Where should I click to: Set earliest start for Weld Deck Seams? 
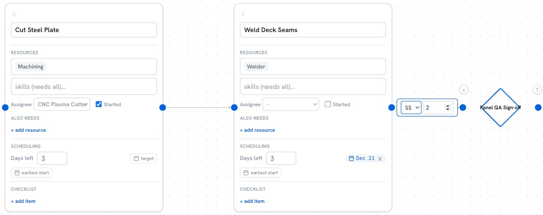[x=261, y=173]
